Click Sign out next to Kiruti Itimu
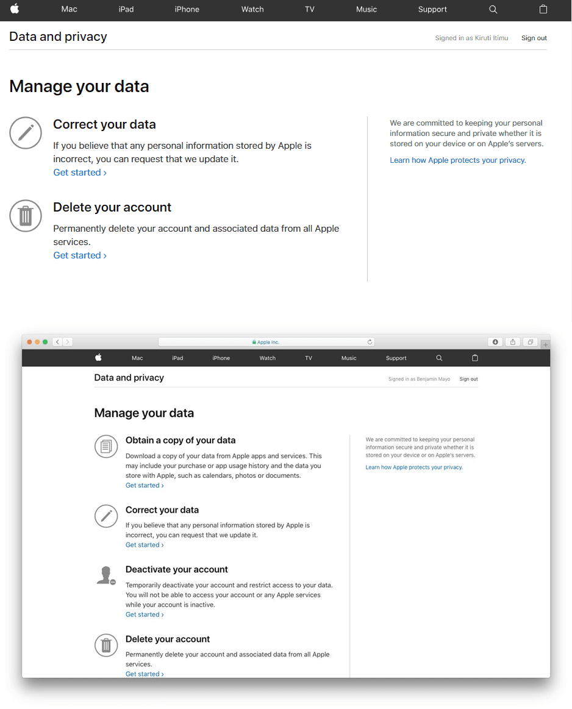The image size is (572, 709). [534, 38]
